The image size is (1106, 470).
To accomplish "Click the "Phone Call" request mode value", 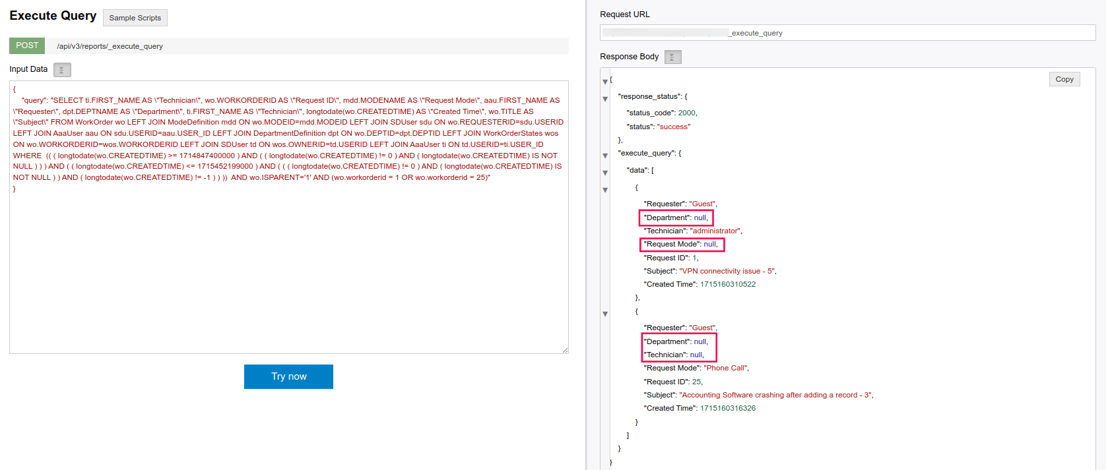I will click(x=726, y=368).
